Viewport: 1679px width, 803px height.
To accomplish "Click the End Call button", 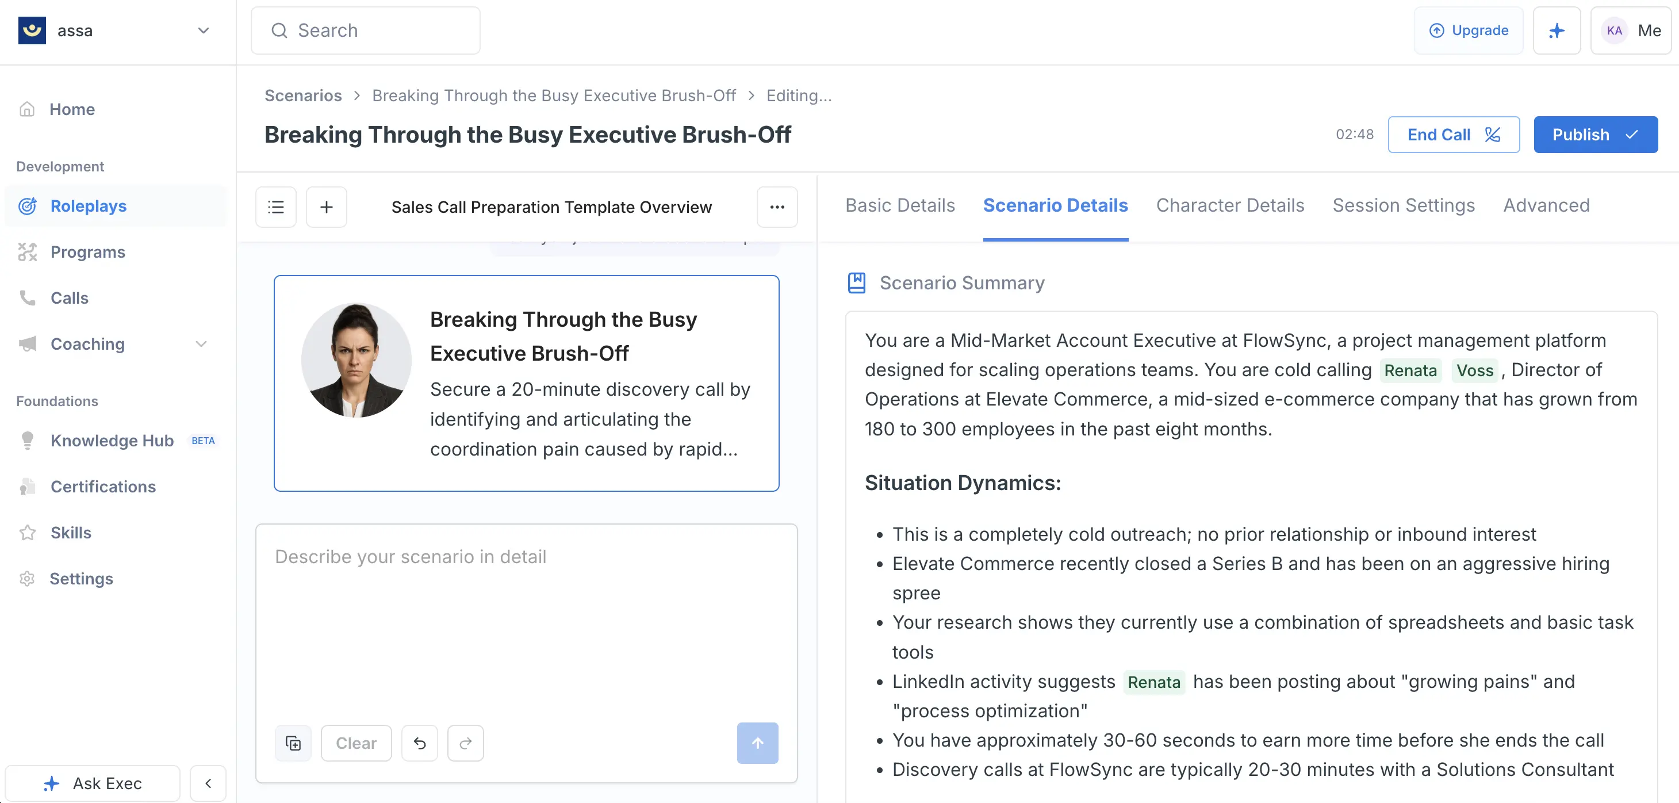I will [x=1454, y=135].
